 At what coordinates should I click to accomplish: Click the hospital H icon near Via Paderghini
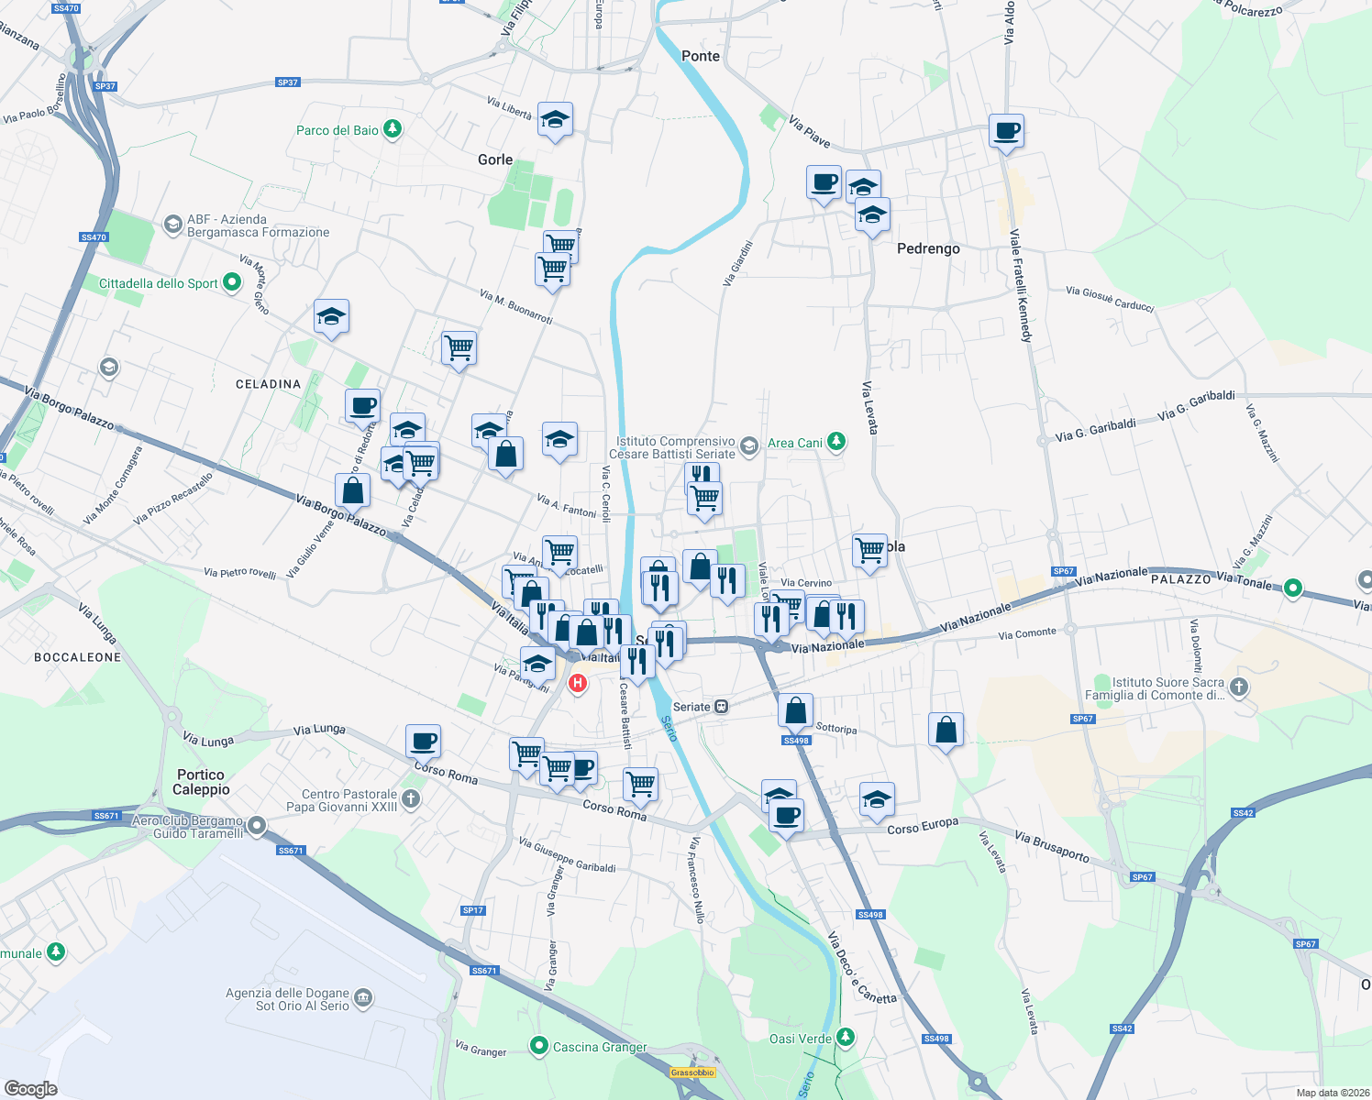[x=578, y=682]
